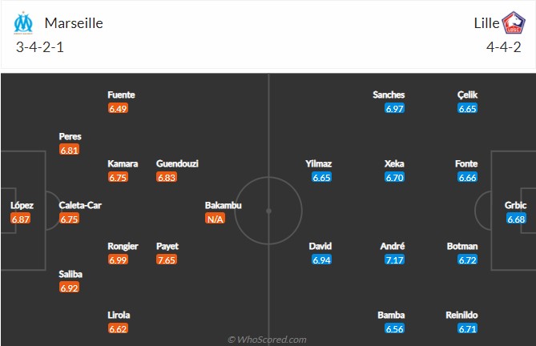Viewport: 536px width, 346px height.
Task: Select Bakambu's N/A rating badge
Action: [215, 219]
